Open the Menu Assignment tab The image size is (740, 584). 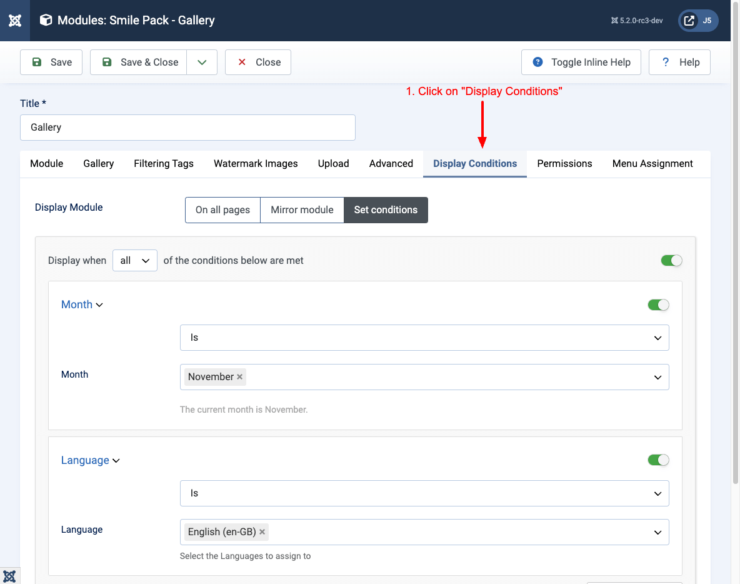(x=652, y=164)
